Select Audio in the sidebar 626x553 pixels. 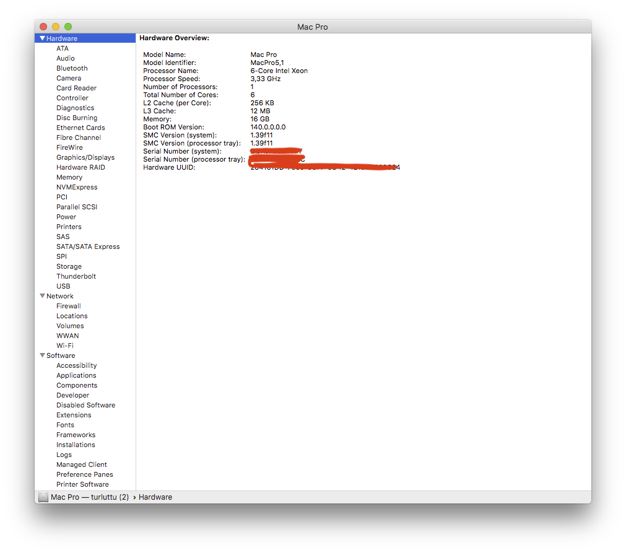click(x=66, y=58)
